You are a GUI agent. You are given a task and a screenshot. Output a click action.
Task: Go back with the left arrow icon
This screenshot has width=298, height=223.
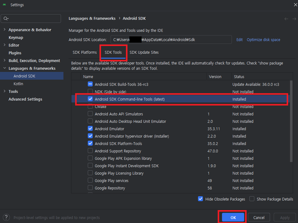pyautogui.click(x=286, y=19)
